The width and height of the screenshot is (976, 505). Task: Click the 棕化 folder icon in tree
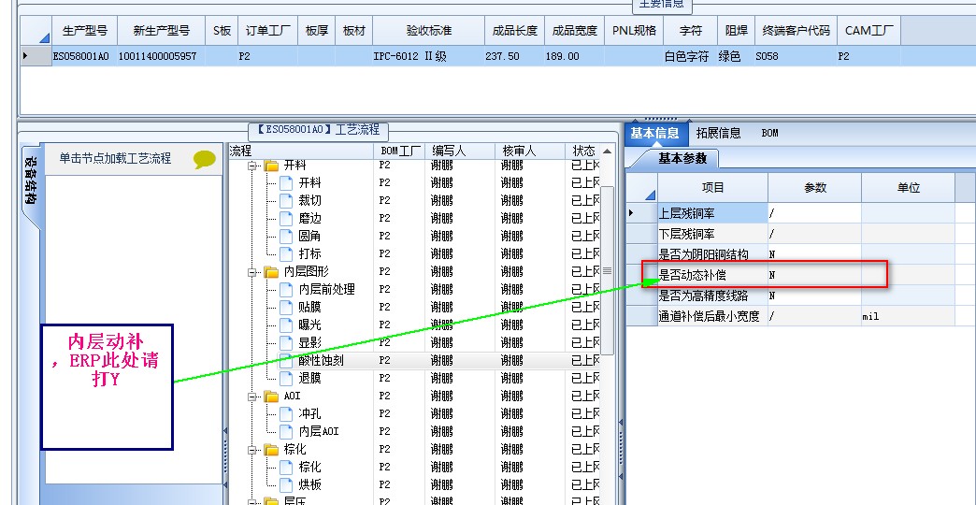tap(271, 450)
